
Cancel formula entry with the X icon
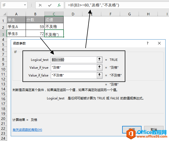pos(40,5)
